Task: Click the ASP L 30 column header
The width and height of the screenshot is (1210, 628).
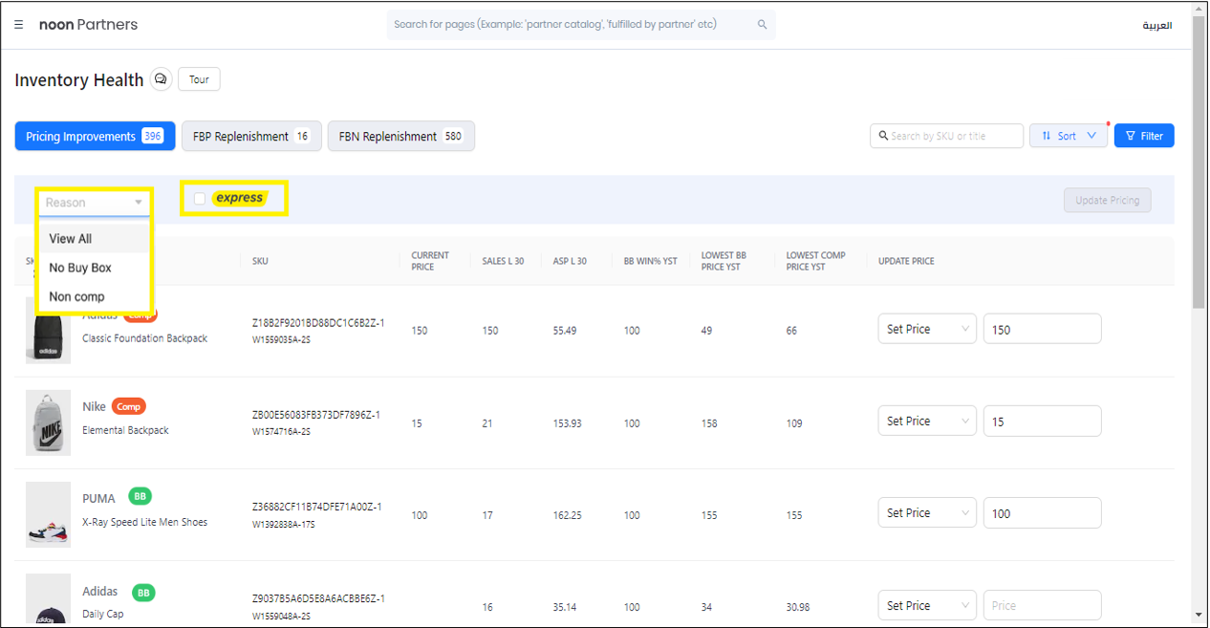Action: pyautogui.click(x=570, y=261)
